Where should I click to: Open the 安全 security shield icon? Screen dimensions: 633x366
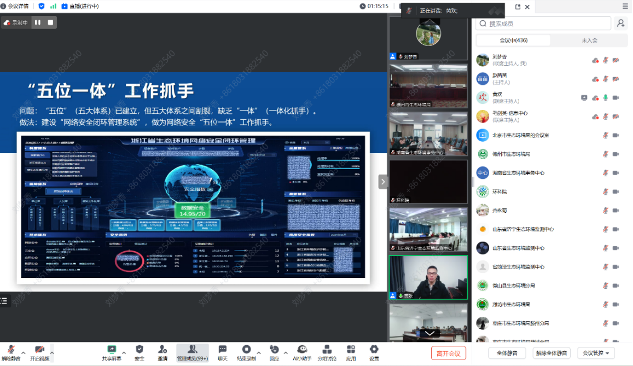pyautogui.click(x=140, y=349)
